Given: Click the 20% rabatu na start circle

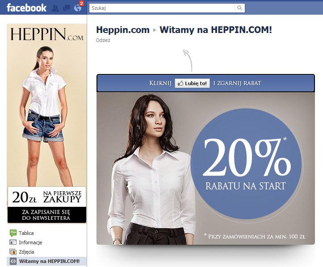Looking at the screenshot, I should coord(246,164).
